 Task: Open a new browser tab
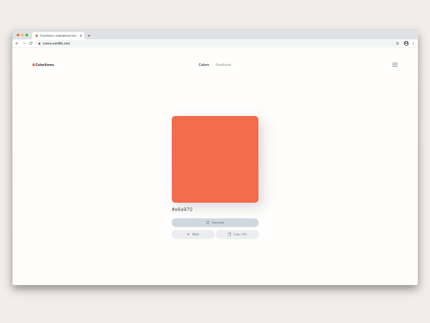pyautogui.click(x=89, y=36)
